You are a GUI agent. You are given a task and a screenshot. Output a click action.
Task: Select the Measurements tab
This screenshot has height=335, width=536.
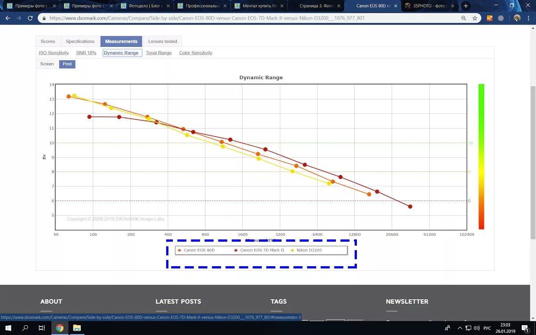(x=121, y=42)
